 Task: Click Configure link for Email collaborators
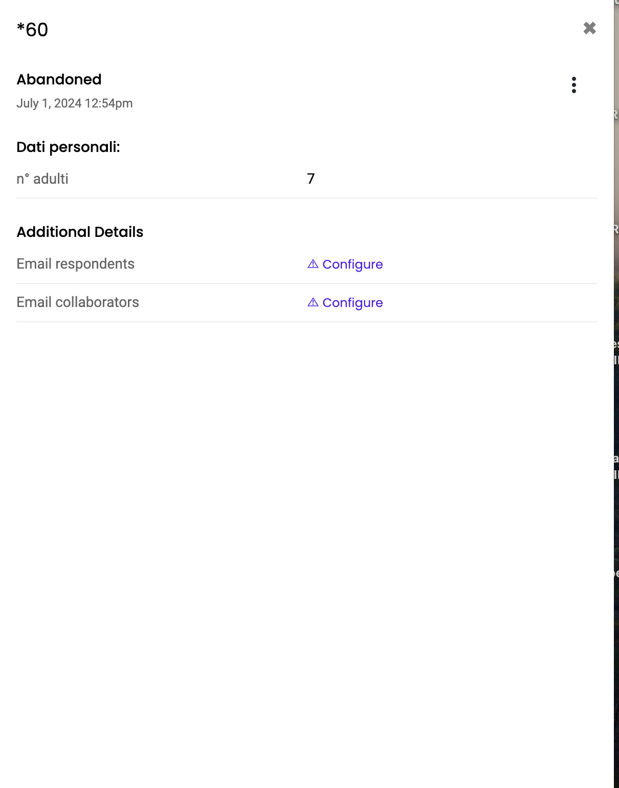(352, 303)
